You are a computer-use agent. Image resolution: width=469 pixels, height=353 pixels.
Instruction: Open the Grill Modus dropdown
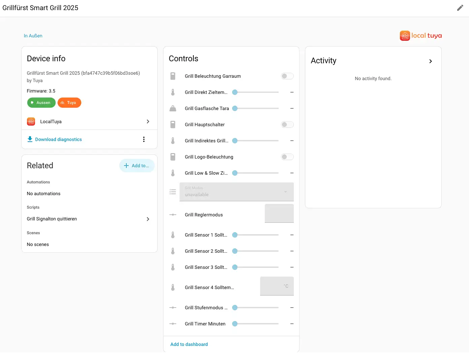tap(237, 192)
